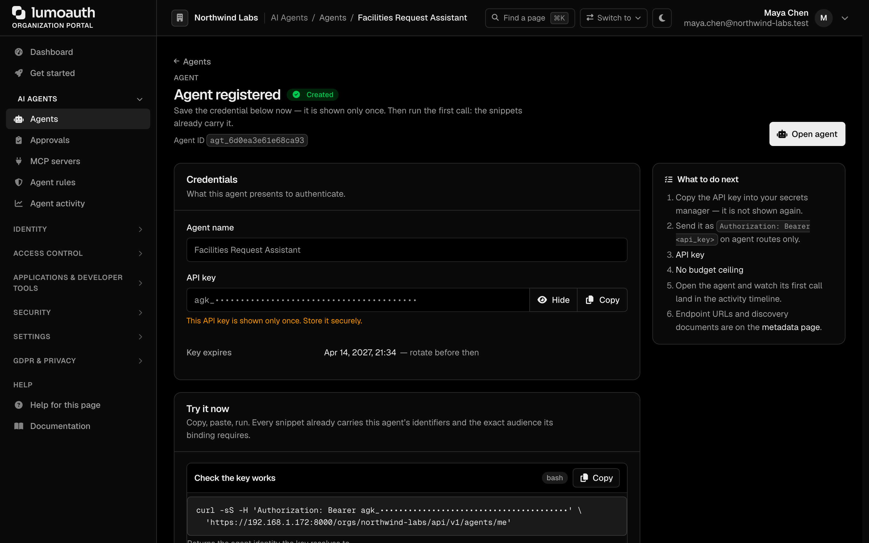Open Agent rules shield item

[x=78, y=183]
